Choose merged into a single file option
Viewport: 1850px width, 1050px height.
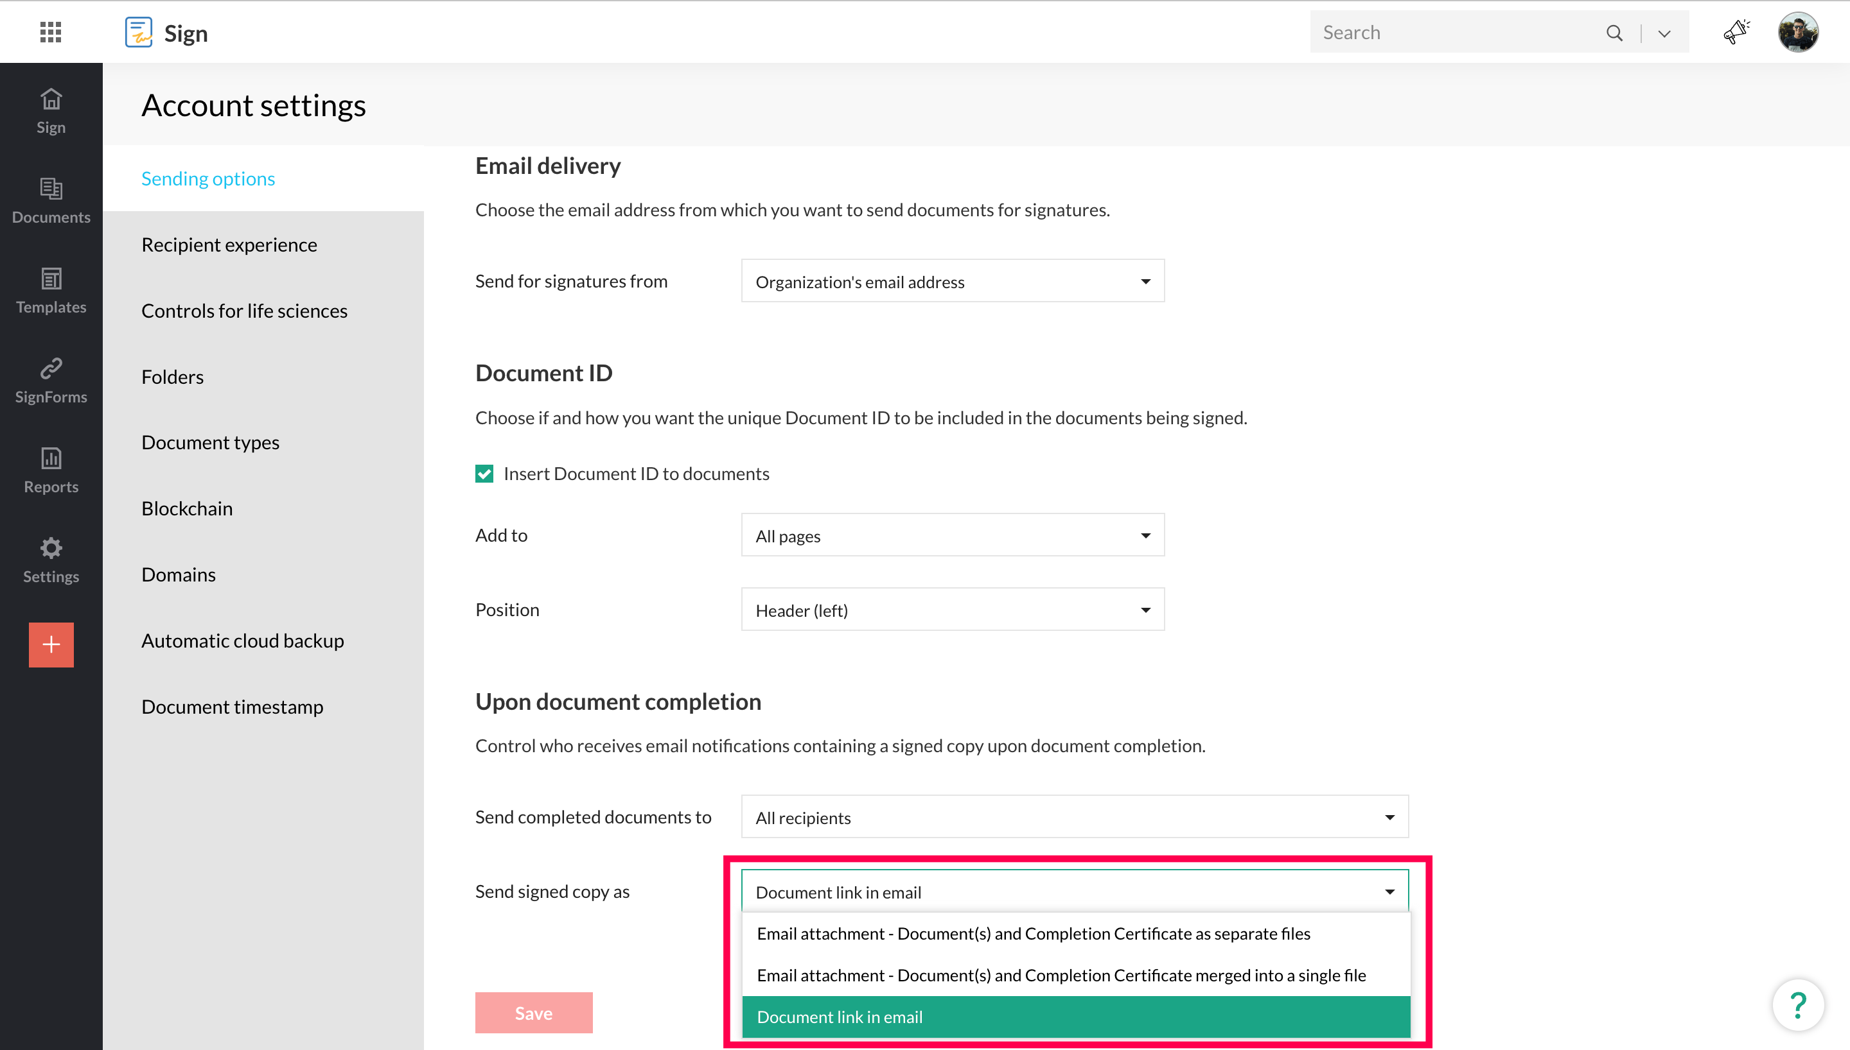click(1061, 976)
